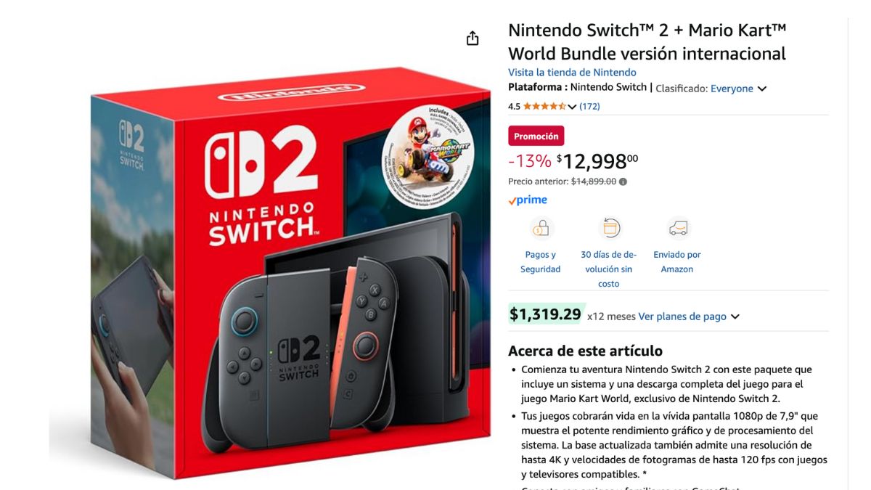Click the info icon beside Precio anterior

[623, 181]
